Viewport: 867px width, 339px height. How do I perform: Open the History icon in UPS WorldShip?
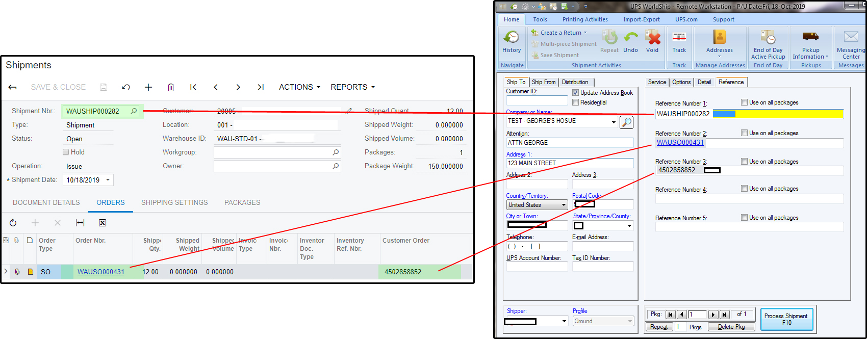pos(512,39)
